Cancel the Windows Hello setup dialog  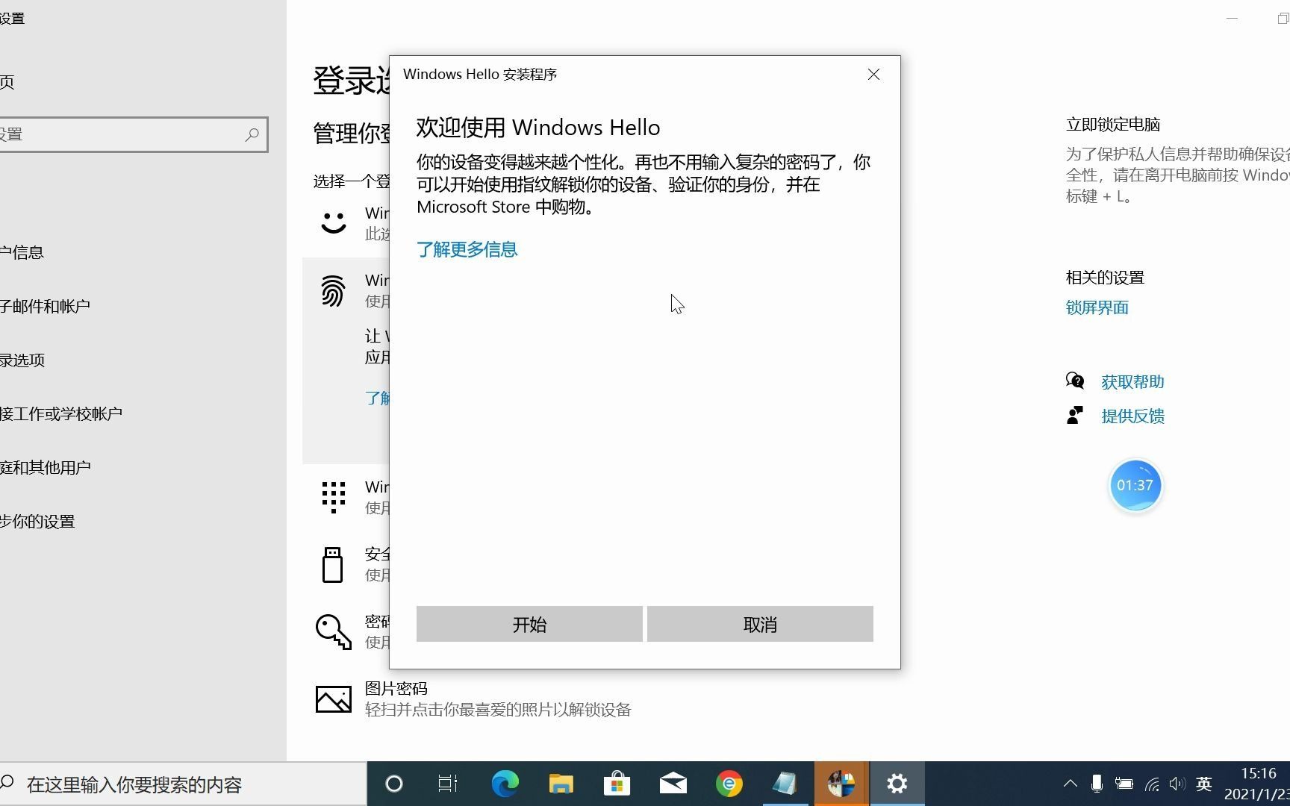point(759,624)
